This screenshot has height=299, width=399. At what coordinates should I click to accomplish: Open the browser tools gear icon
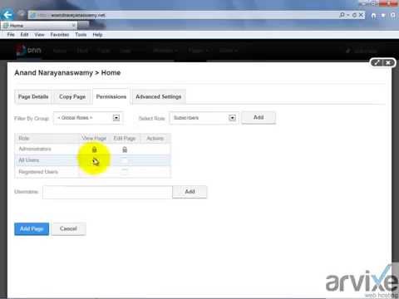pos(393,16)
